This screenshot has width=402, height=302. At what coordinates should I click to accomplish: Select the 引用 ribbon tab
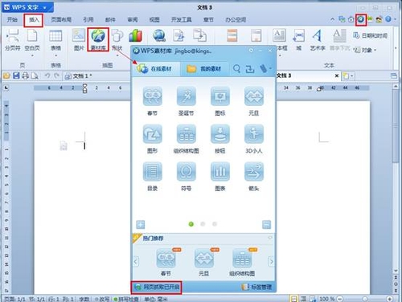click(88, 19)
